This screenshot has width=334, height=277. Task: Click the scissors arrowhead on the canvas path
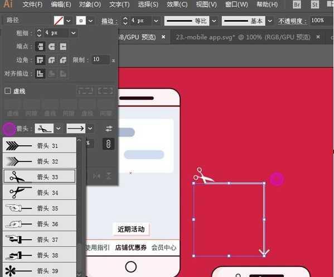click(203, 175)
